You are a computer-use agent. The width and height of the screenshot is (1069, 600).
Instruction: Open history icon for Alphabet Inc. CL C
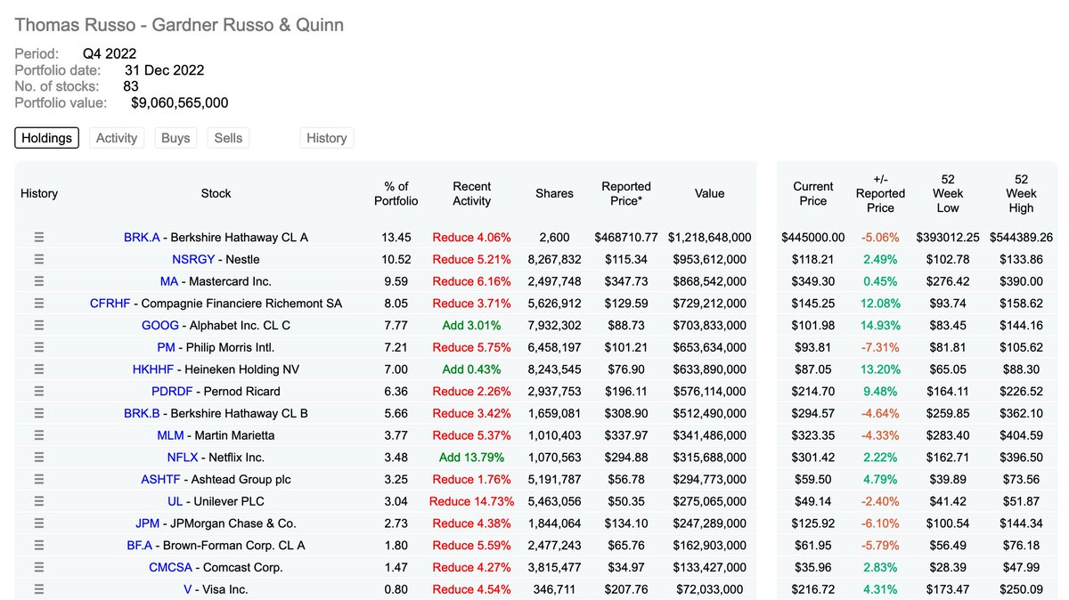39,326
